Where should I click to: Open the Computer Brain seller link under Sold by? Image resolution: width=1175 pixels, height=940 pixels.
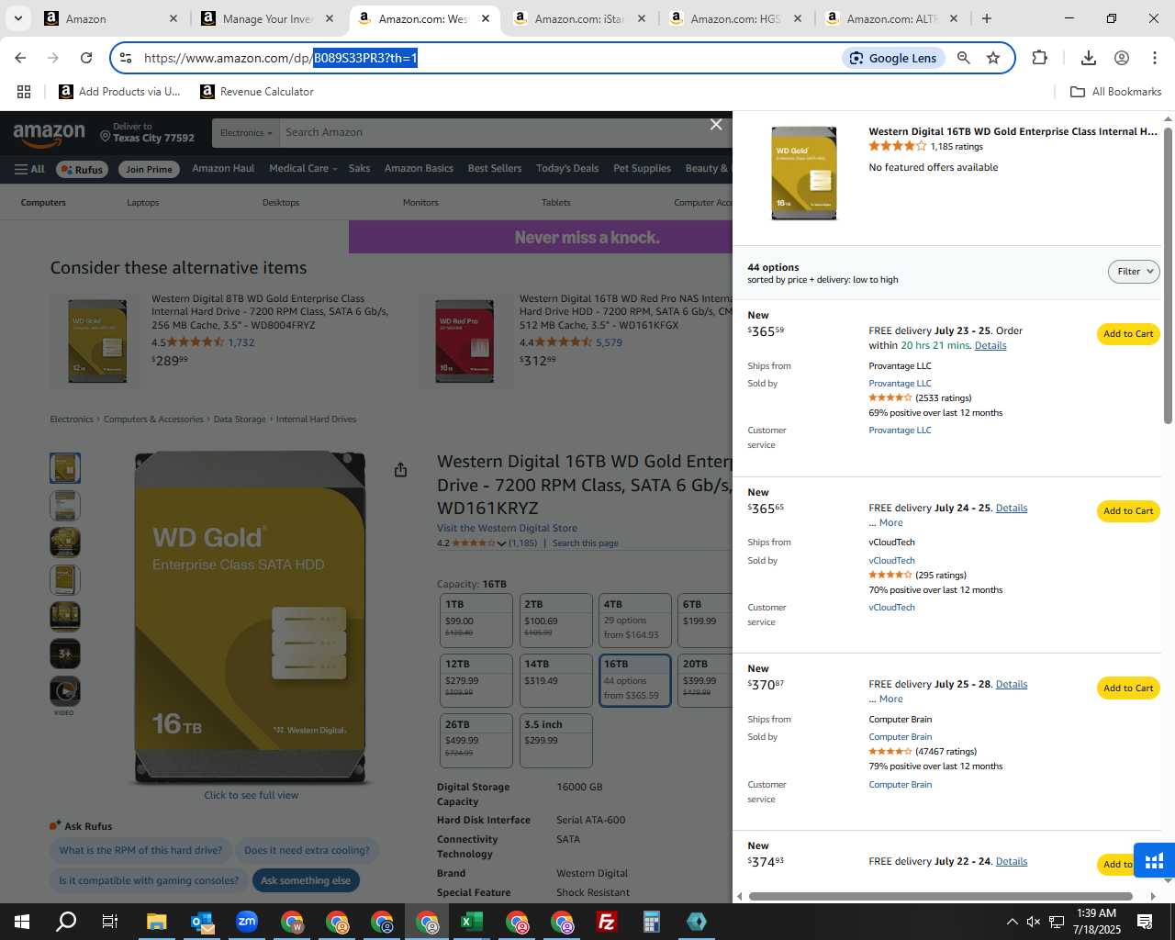click(x=900, y=737)
